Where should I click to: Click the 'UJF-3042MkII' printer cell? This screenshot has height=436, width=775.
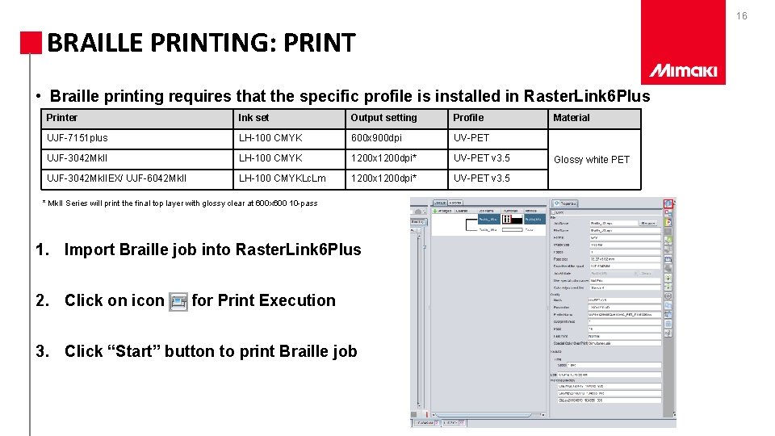[137, 158]
